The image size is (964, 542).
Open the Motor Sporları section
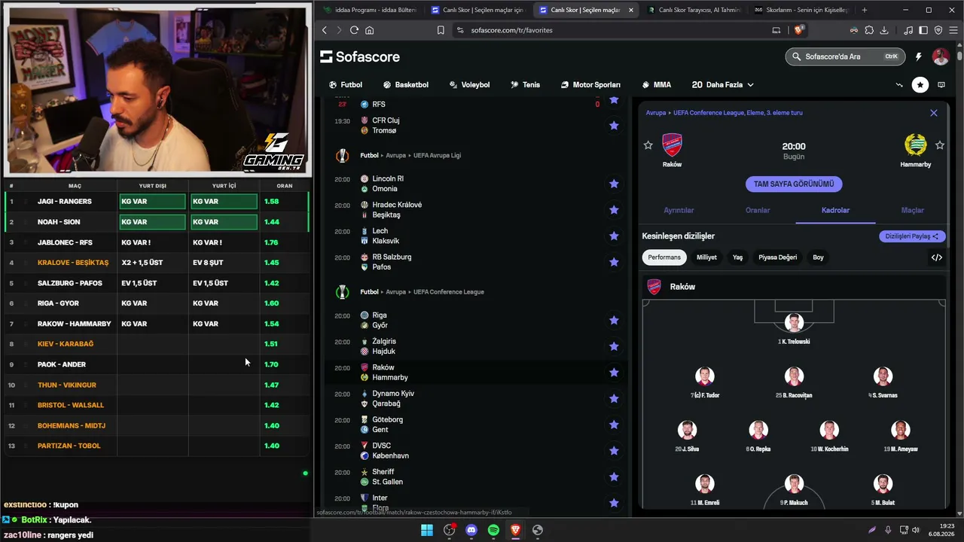point(590,85)
